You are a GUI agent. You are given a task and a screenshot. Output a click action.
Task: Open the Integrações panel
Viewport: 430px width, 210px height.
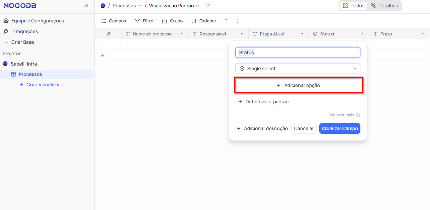tap(24, 31)
